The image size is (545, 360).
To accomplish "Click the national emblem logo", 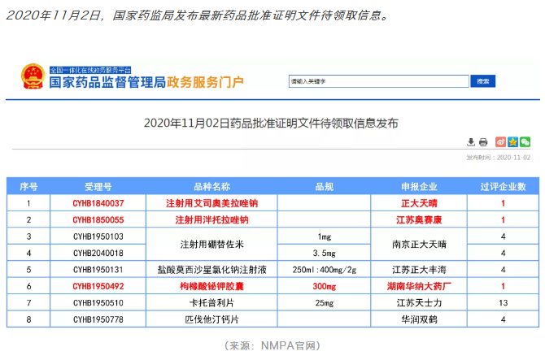I will (33, 77).
